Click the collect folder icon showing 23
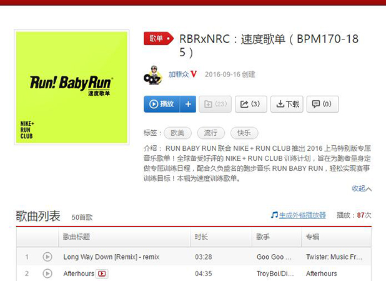 [x=215, y=104]
